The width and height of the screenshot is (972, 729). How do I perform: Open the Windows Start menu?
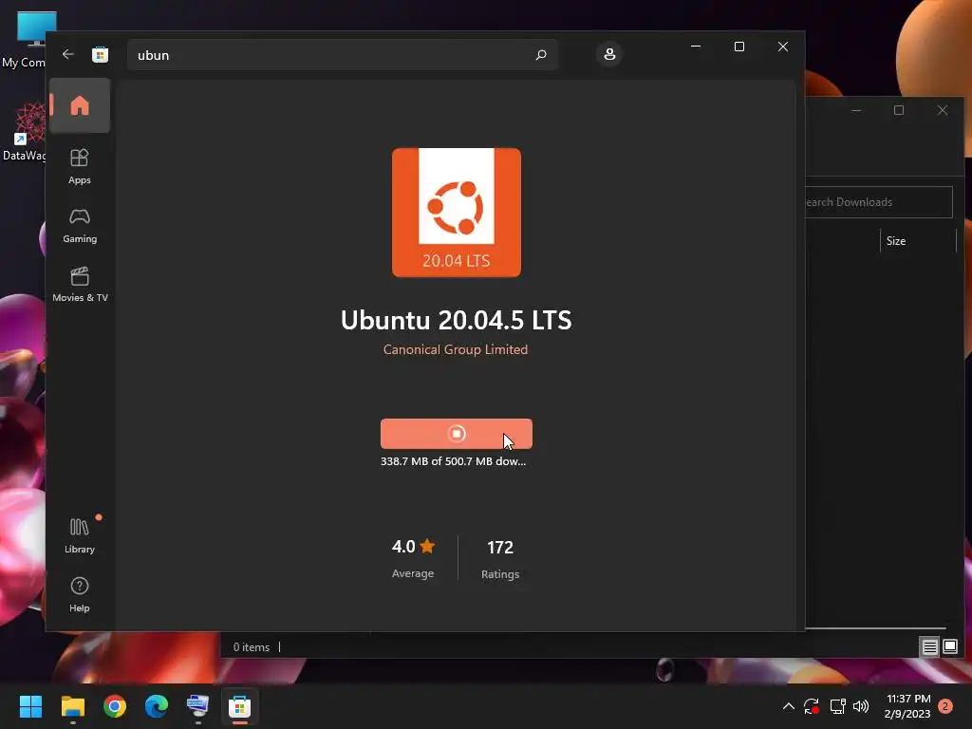point(30,706)
